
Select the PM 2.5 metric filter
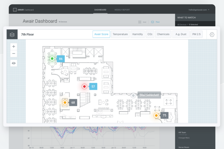point(197,34)
